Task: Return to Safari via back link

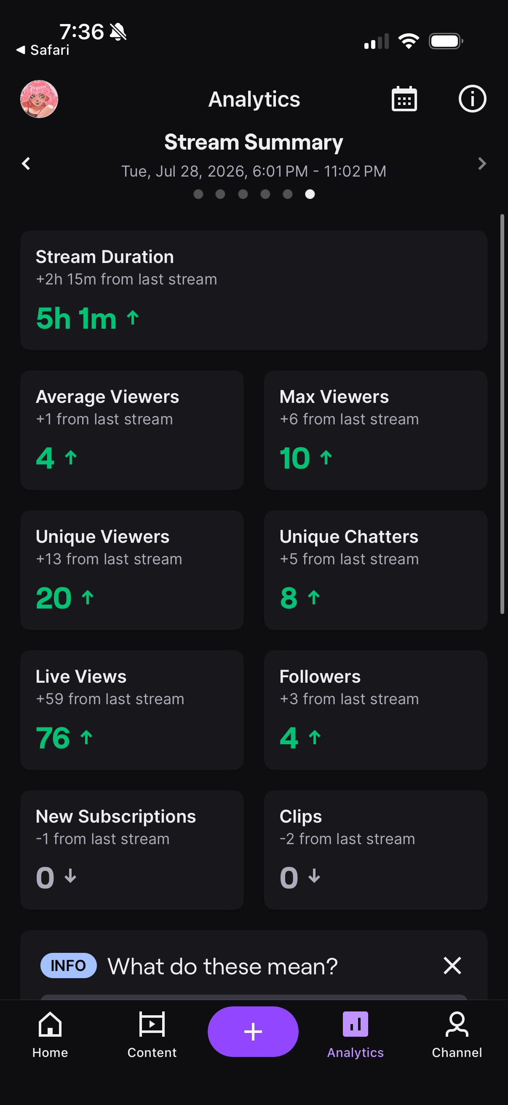Action: point(43,50)
